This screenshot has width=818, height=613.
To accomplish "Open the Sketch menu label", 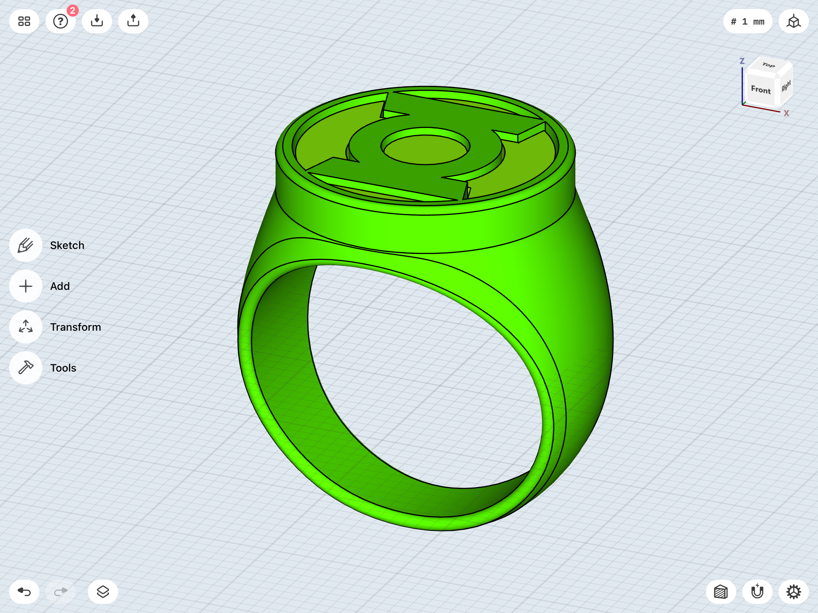I will [x=67, y=245].
